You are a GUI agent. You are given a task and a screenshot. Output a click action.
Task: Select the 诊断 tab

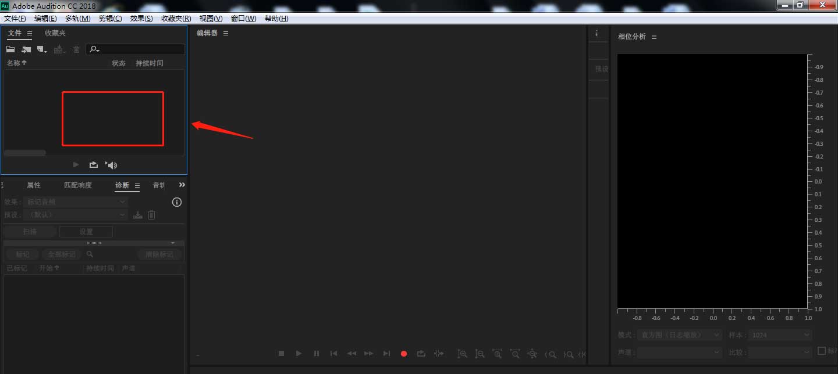click(122, 185)
